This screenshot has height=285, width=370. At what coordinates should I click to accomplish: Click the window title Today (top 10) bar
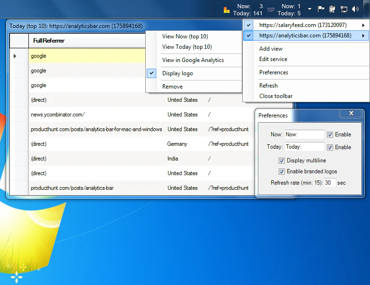pos(76,26)
